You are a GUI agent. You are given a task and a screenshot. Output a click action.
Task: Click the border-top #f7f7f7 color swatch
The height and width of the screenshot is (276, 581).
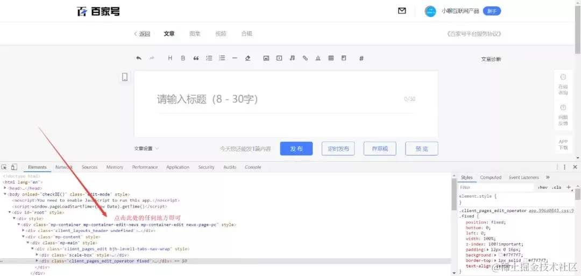[x=525, y=260]
